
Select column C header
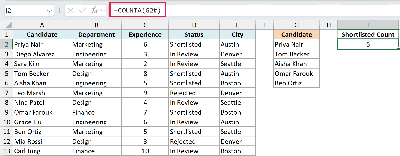coord(145,25)
